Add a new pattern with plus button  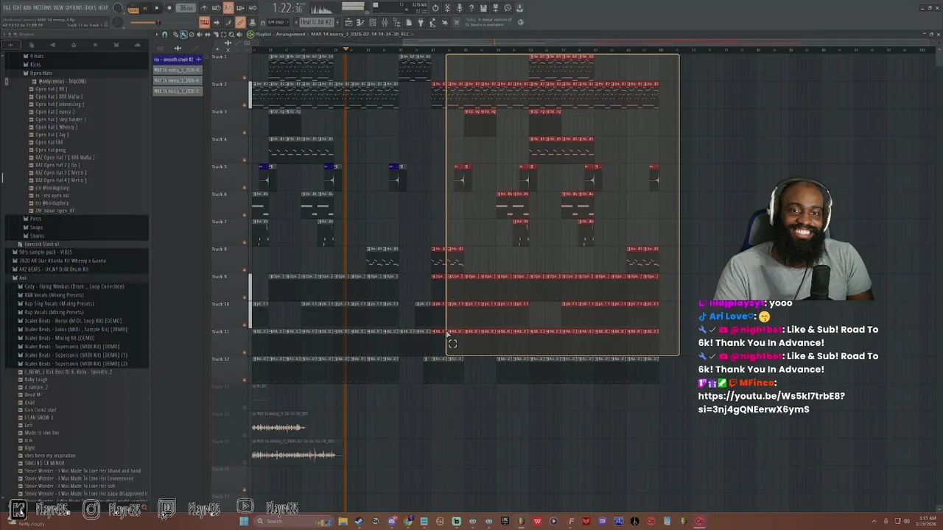coord(337,22)
